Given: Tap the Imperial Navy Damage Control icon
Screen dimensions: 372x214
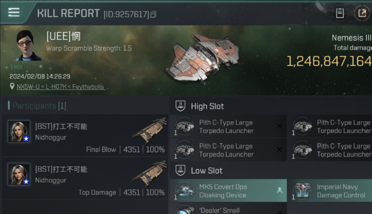Looking at the screenshot, I should pos(303,191).
